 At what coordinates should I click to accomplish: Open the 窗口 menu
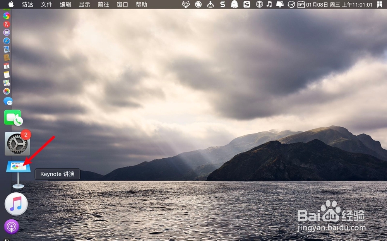[x=122, y=4]
